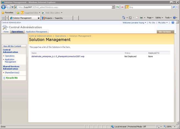Click the Quick Tabs grid icon
Image resolution: width=180 pixels, height=129 pixels.
pos(3,18)
